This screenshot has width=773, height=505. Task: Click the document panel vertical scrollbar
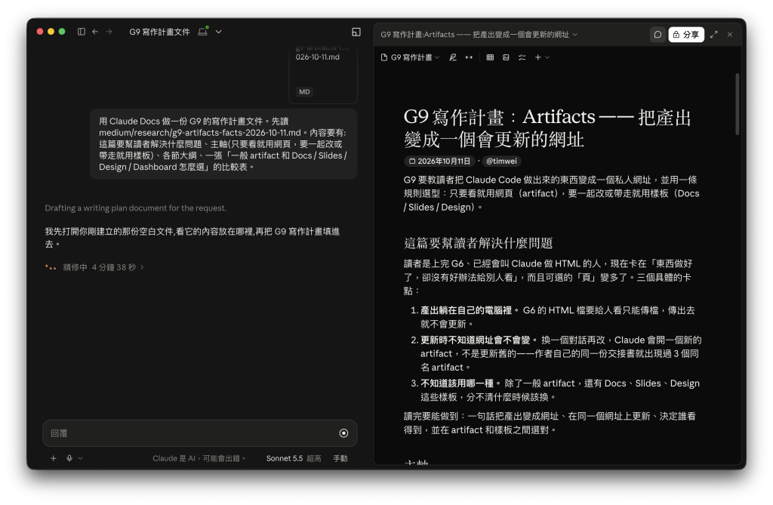tap(737, 104)
